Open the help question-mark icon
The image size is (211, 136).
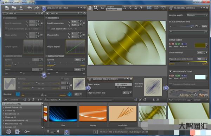17,132
